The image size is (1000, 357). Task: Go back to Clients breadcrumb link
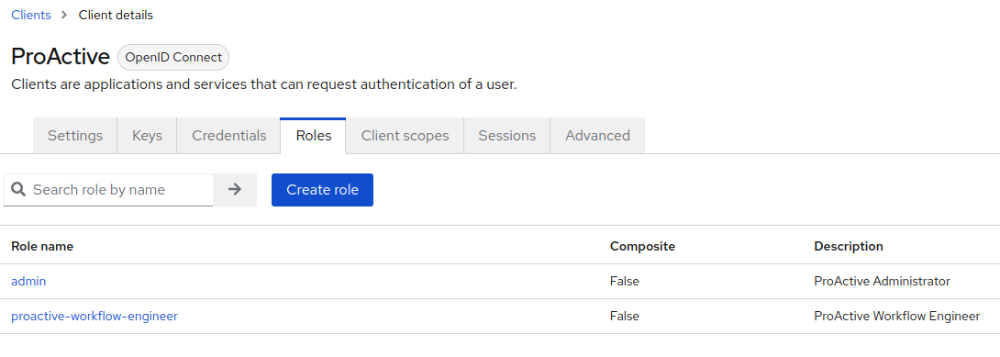click(31, 15)
